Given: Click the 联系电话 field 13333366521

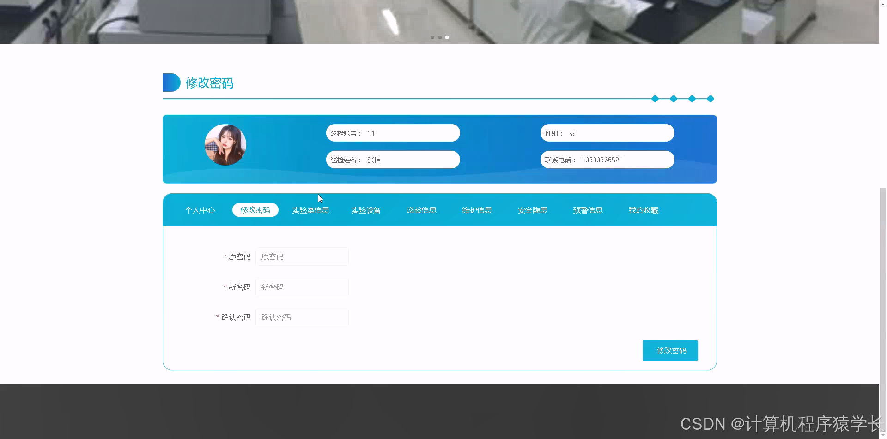Looking at the screenshot, I should click(x=608, y=160).
